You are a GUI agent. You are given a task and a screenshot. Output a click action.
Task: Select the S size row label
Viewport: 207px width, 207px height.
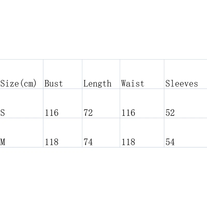pos(3,113)
